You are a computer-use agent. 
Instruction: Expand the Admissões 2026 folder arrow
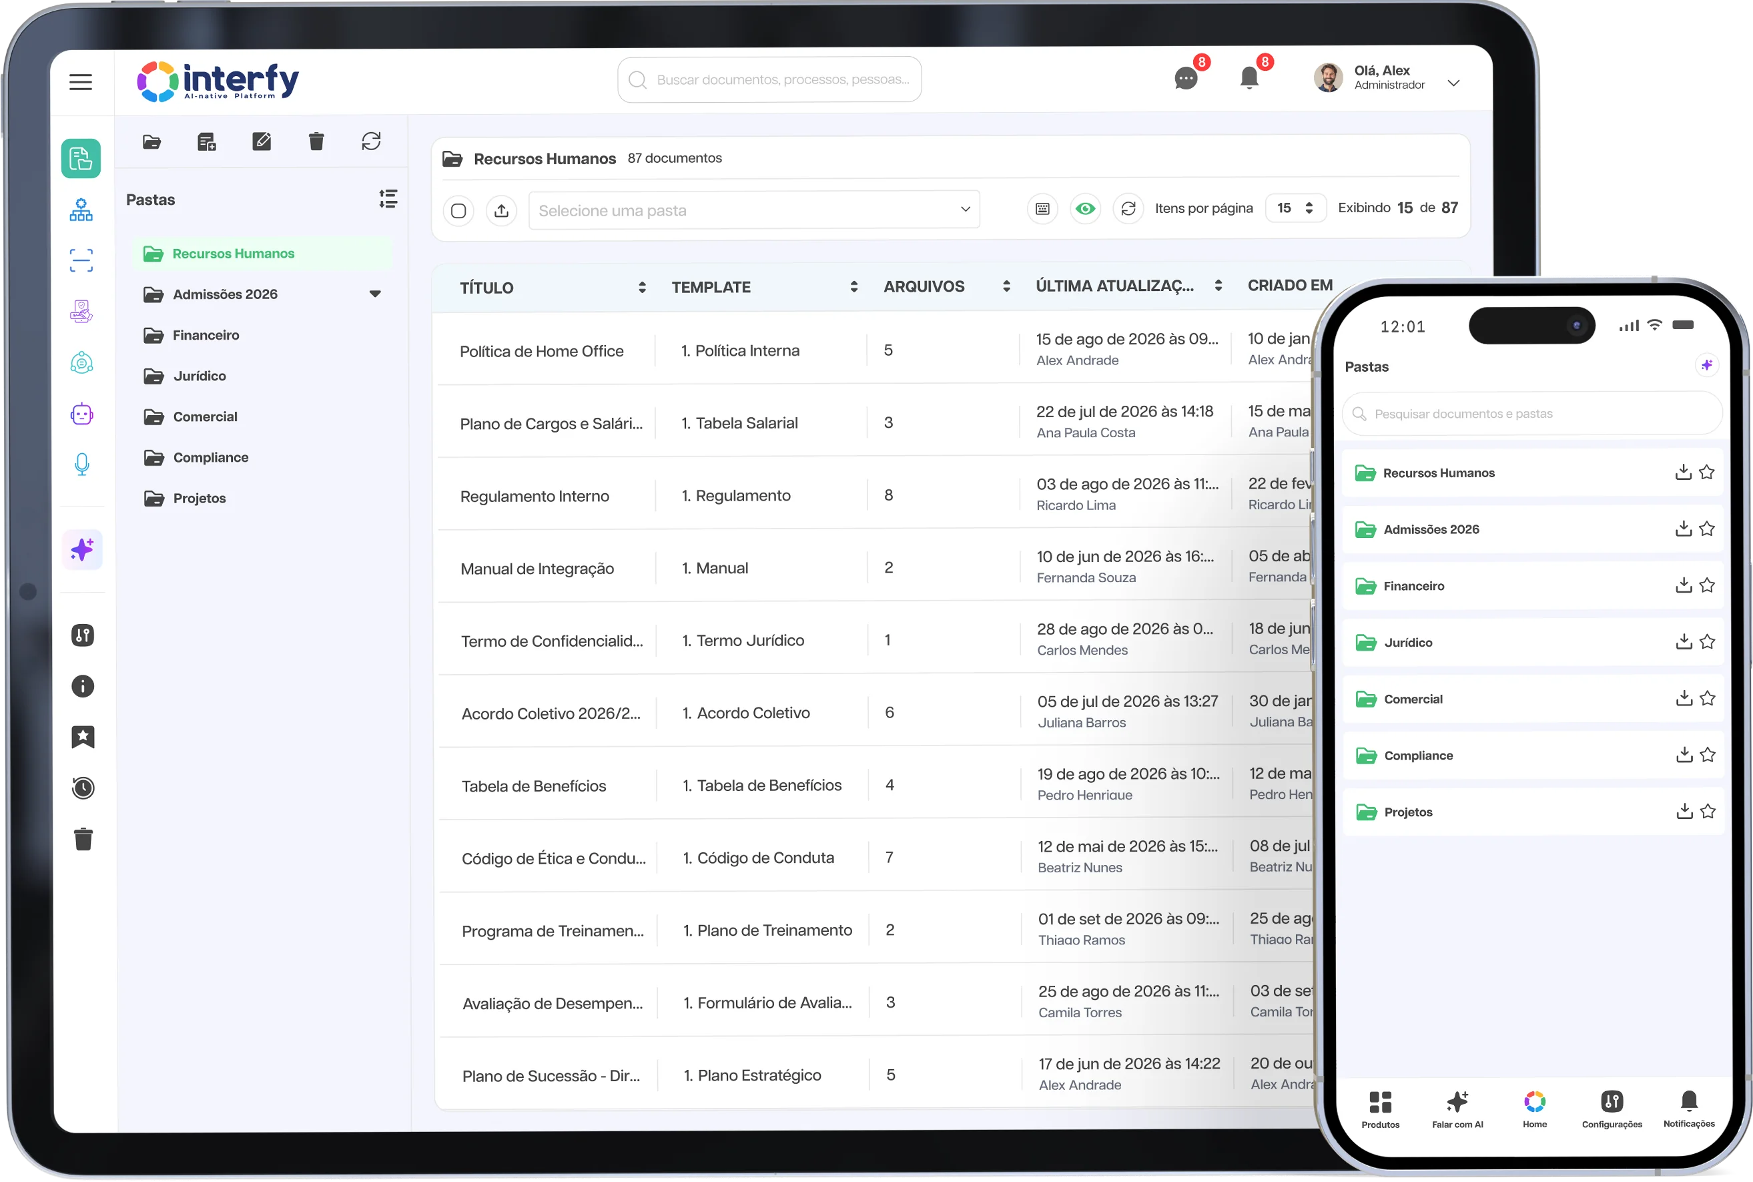coord(374,294)
